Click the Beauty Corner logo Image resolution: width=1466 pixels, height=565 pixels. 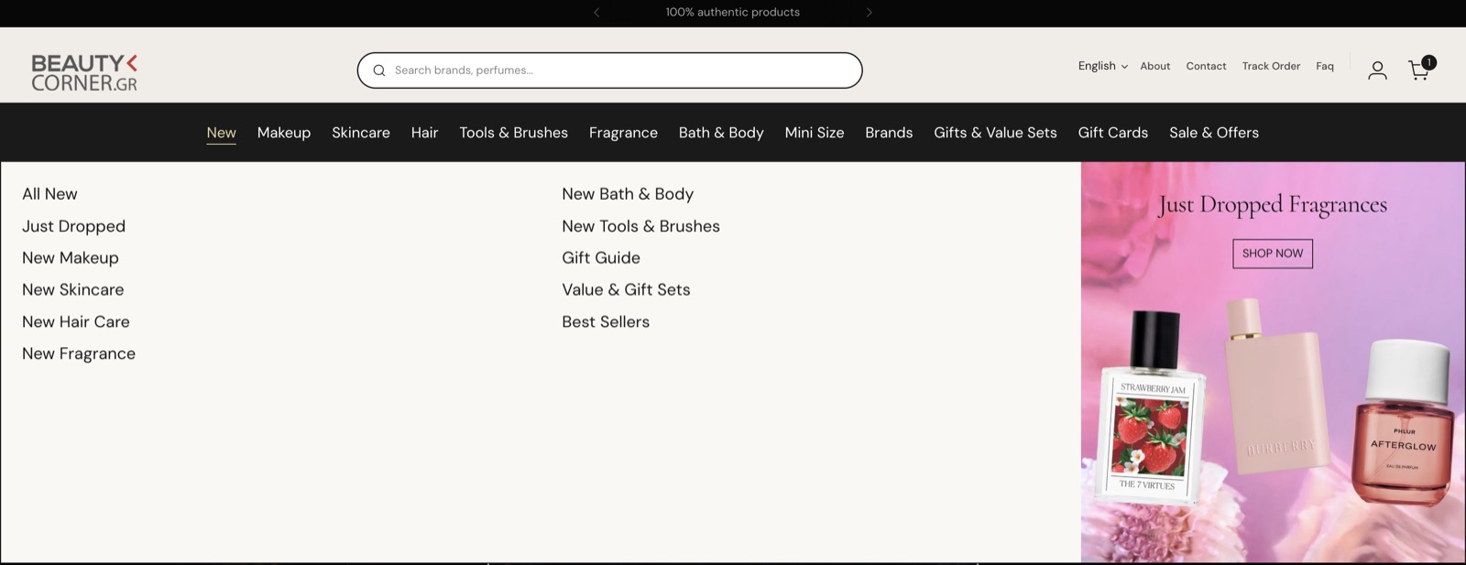point(84,72)
